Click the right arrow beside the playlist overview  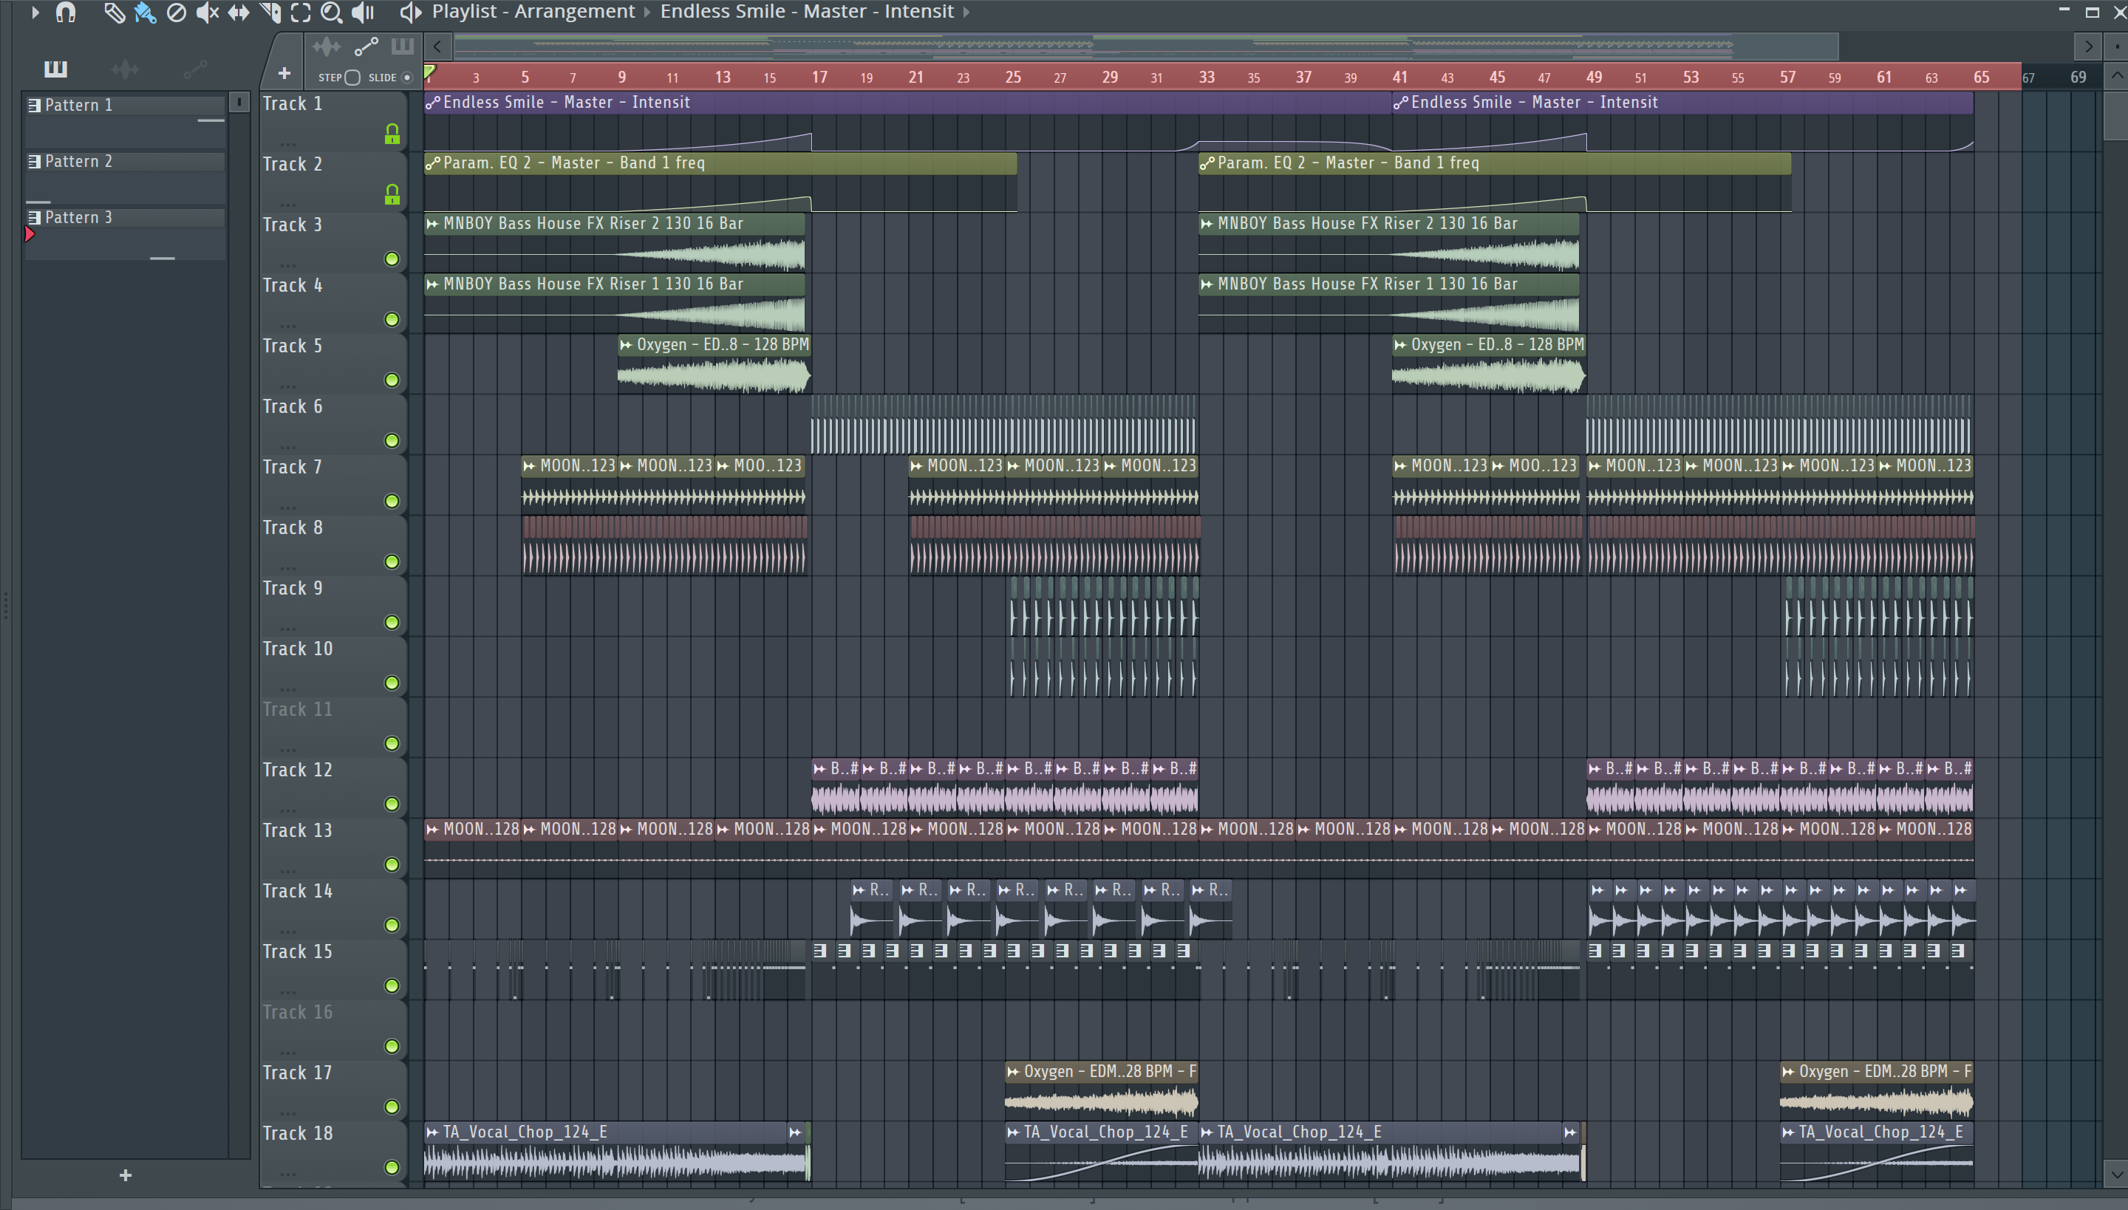[x=2087, y=47]
